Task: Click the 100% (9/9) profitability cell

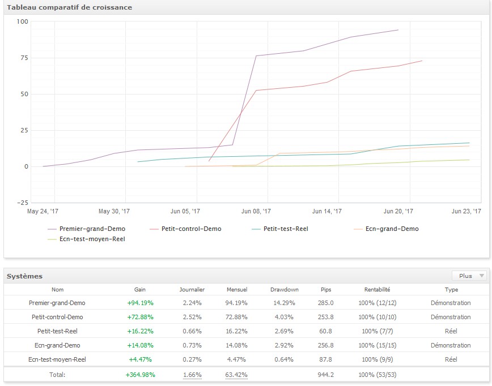Action: pyautogui.click(x=378, y=359)
